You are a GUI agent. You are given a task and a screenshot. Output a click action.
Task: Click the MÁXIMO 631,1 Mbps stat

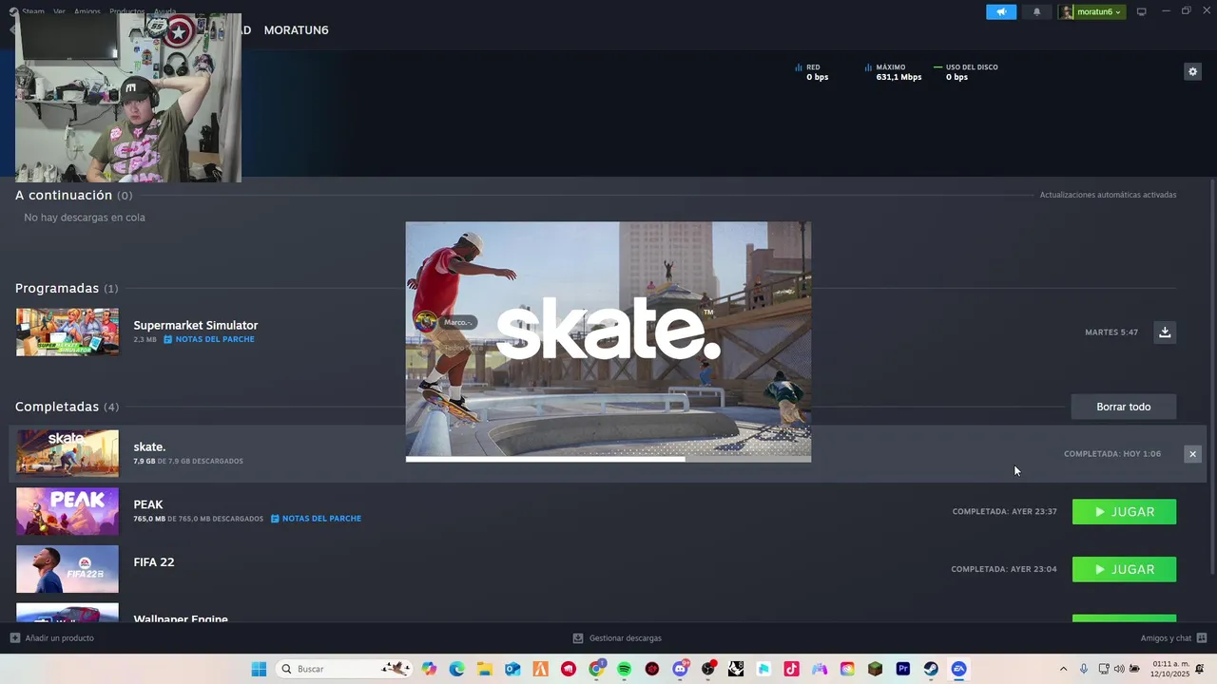click(894, 72)
